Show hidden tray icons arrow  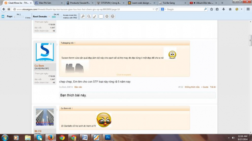(x=229, y=138)
